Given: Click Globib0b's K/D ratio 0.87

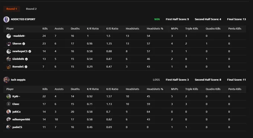Looking at the screenshot, I should (x=109, y=59).
